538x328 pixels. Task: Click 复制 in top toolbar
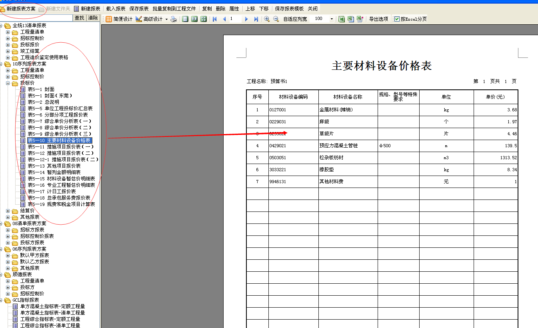coord(207,8)
